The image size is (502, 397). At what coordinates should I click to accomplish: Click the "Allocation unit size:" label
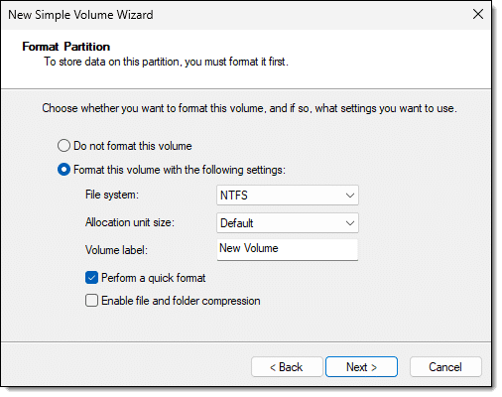point(130,222)
